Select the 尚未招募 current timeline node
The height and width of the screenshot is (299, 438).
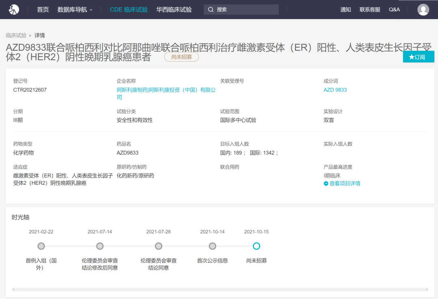tap(256, 246)
